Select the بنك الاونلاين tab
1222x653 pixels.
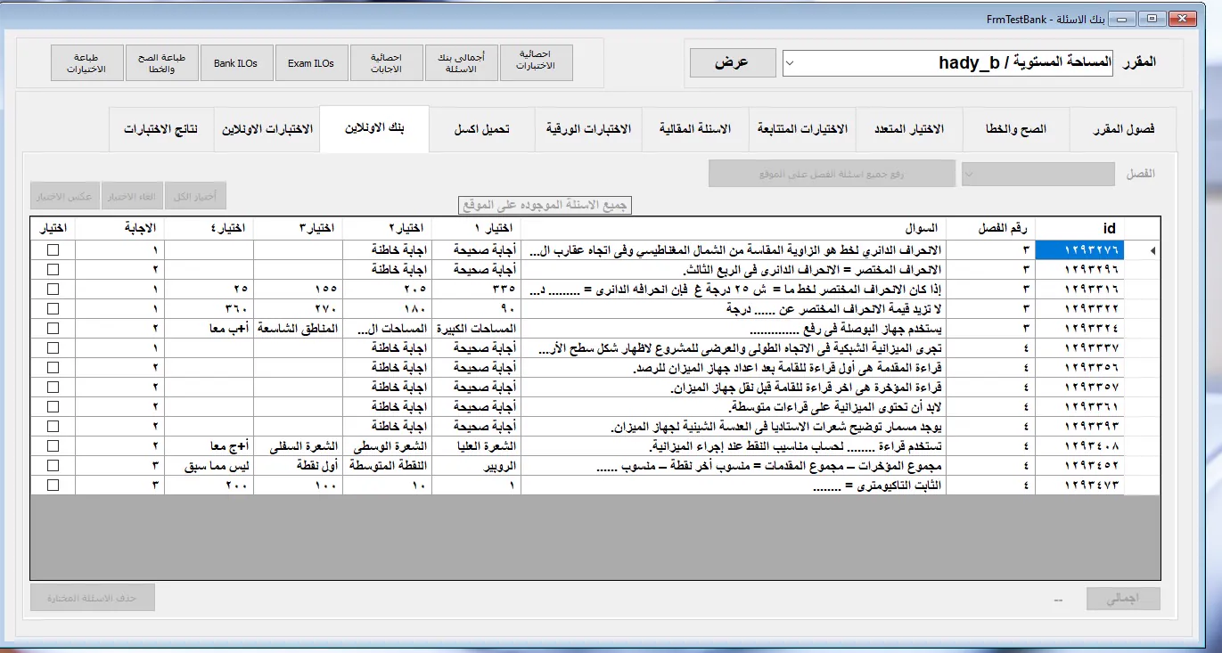374,128
